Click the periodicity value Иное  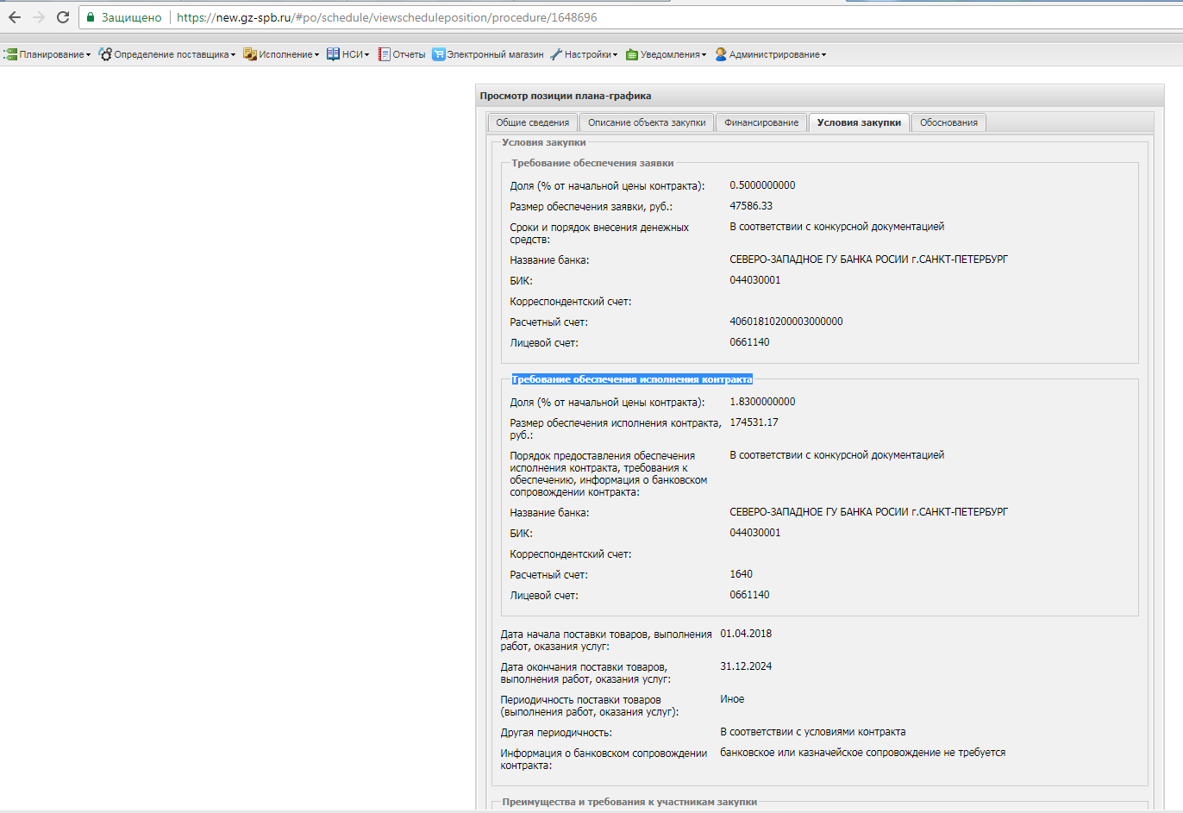[732, 699]
